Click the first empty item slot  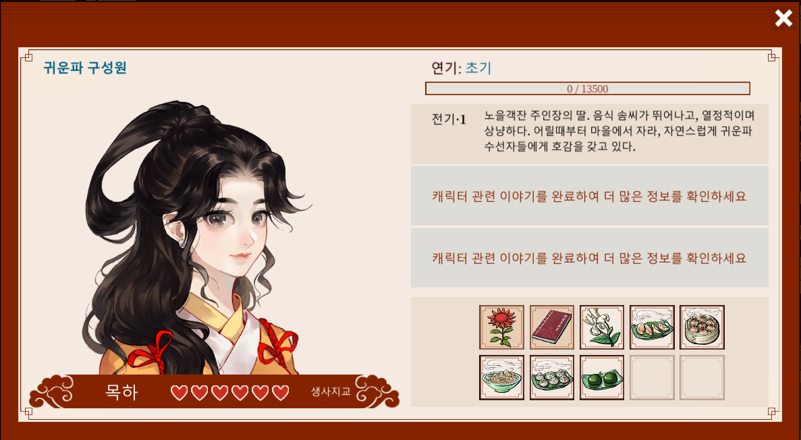coord(652,377)
